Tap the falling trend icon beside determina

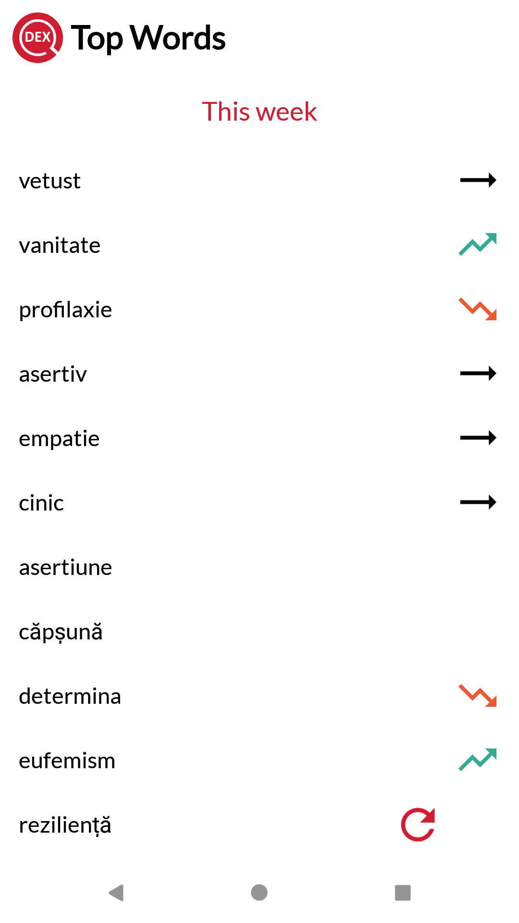click(x=478, y=695)
